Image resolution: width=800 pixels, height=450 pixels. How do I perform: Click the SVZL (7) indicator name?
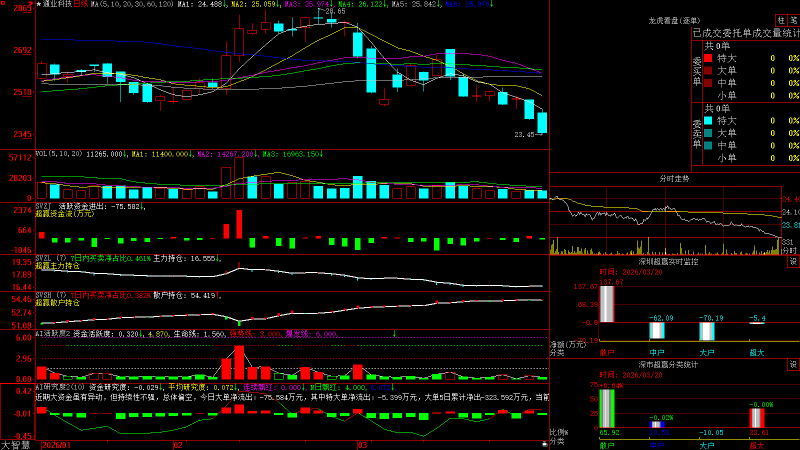(x=50, y=258)
